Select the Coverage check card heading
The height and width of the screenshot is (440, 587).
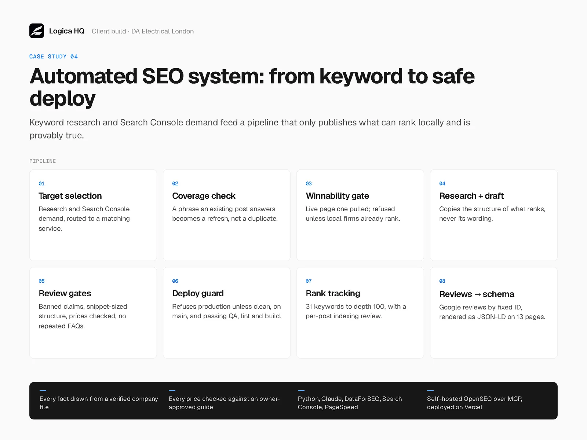click(204, 196)
